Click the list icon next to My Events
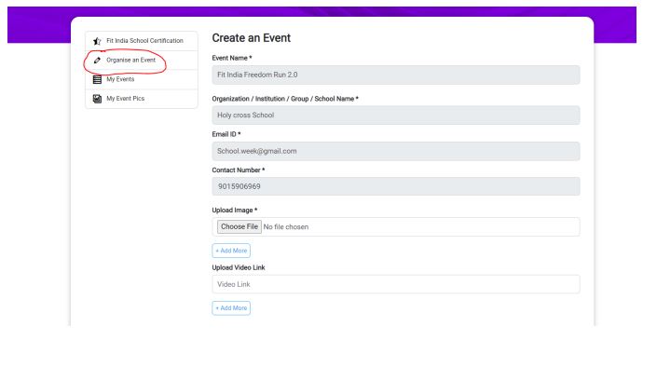Screen dimensions: 657x381 point(97,79)
